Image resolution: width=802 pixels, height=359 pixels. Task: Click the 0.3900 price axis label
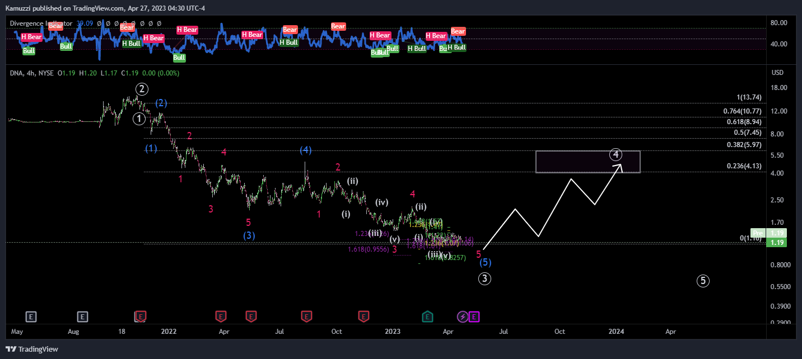point(781,306)
